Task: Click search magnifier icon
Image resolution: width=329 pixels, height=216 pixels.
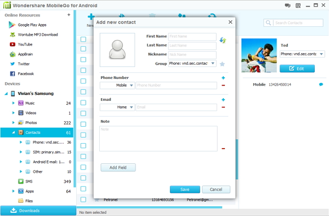Action: [268, 22]
